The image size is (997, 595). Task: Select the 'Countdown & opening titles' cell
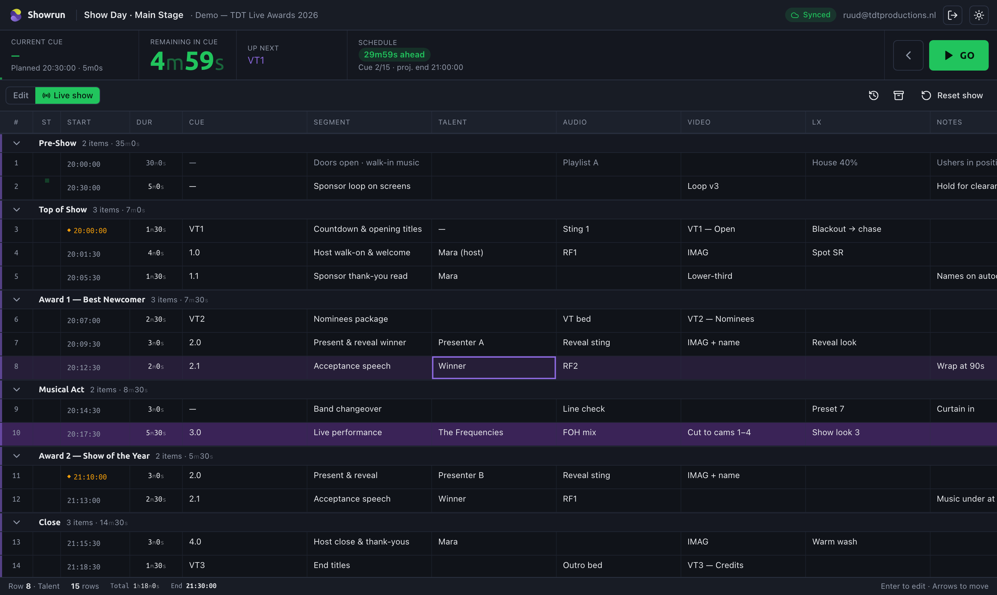369,230
